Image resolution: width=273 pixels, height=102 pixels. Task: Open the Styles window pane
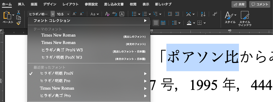(x=245, y=18)
